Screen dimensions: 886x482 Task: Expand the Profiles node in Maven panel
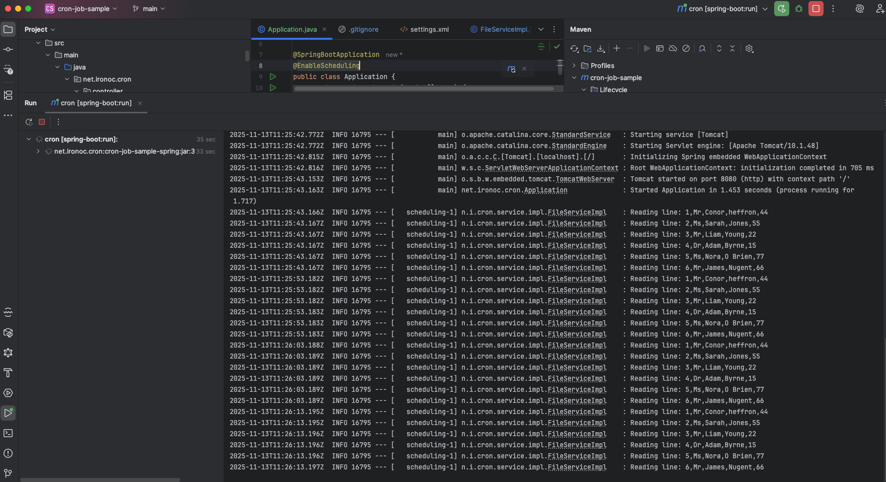[x=575, y=65]
